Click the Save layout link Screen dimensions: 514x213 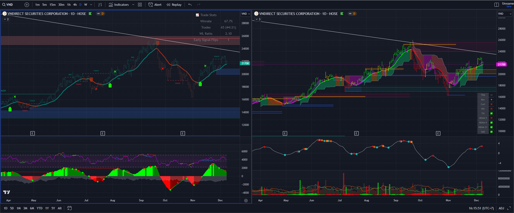[x=510, y=6]
